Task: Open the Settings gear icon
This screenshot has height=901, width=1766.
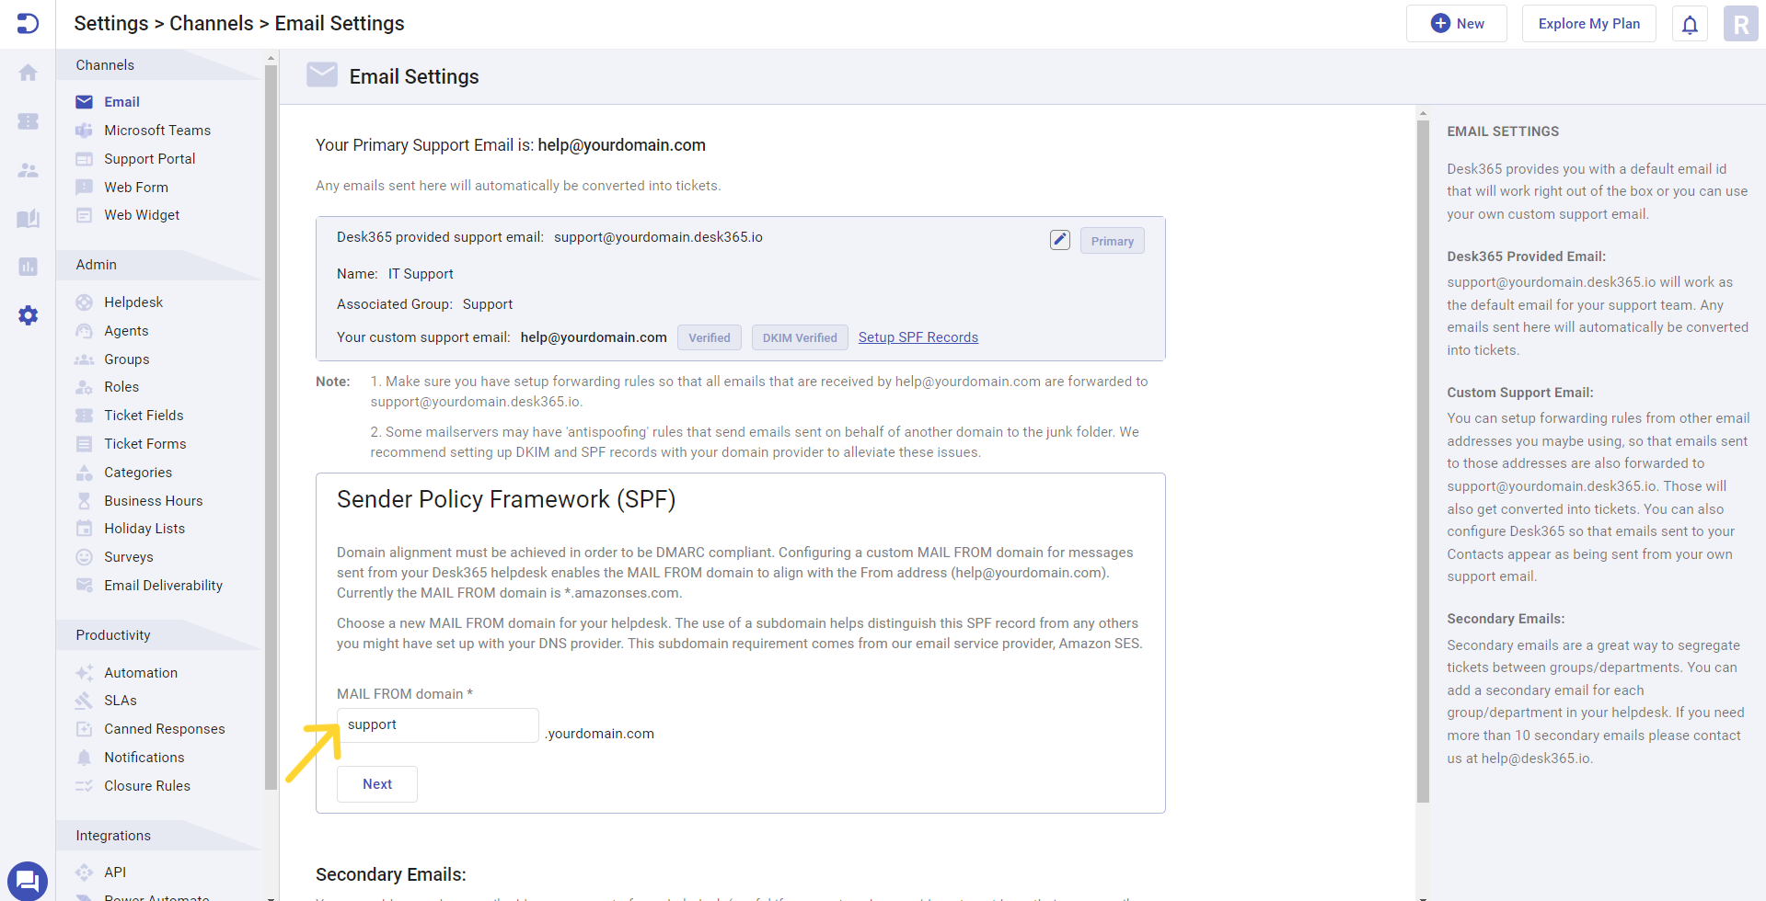Action: [x=28, y=315]
